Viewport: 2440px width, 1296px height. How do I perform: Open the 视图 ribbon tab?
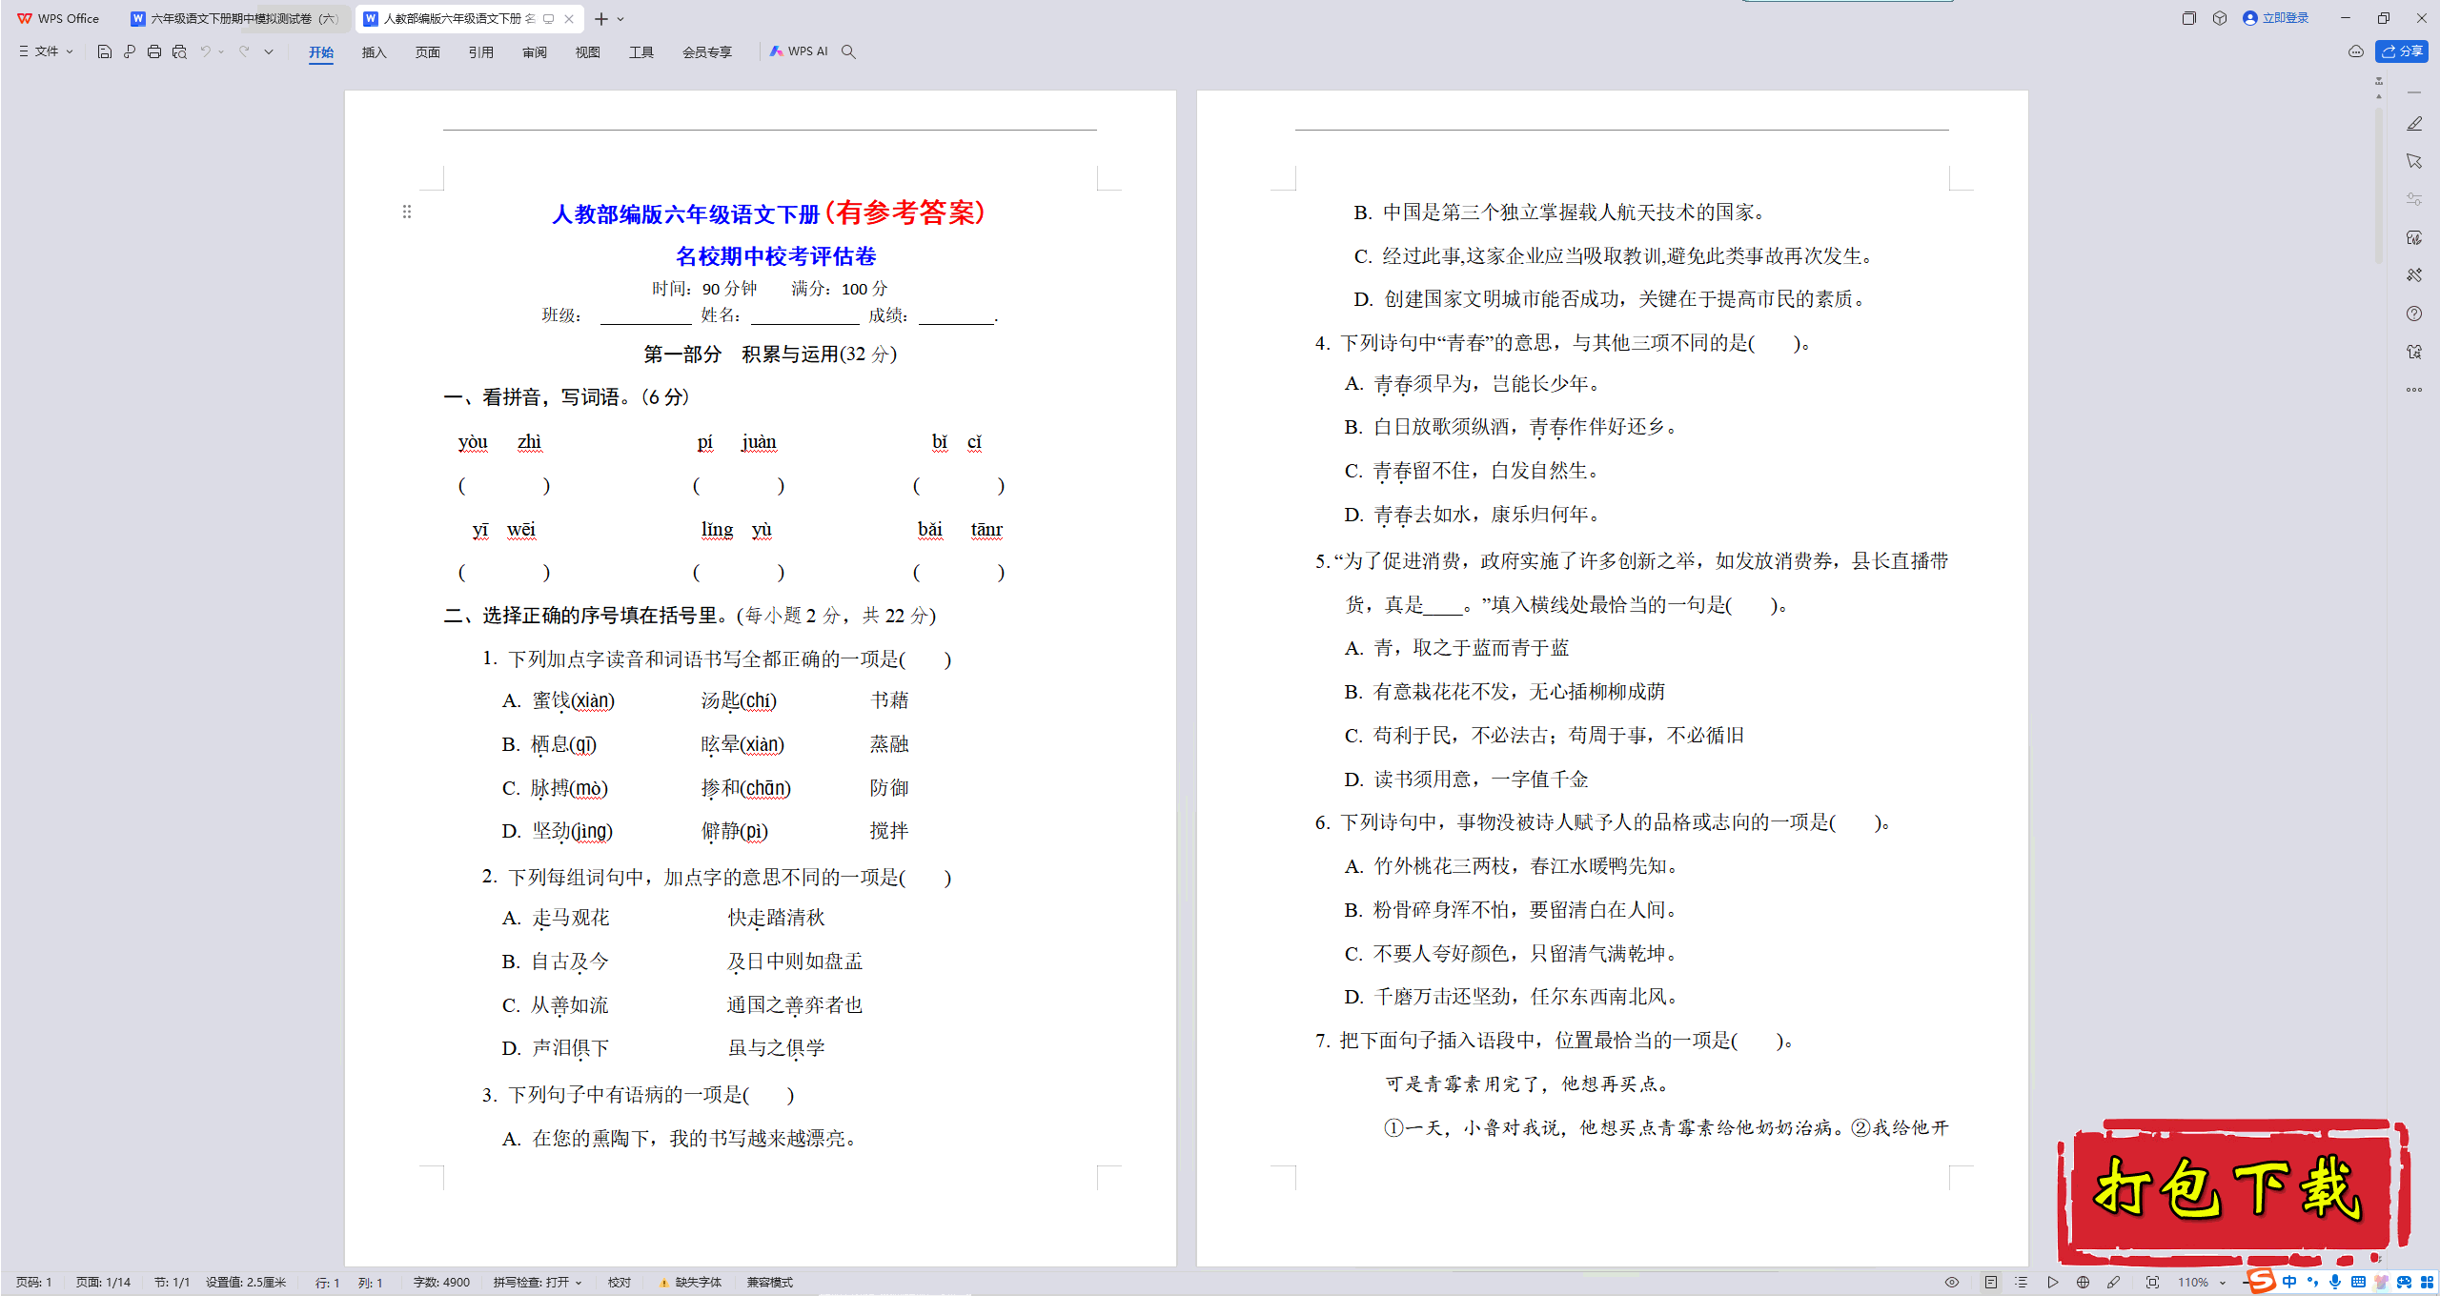tap(588, 52)
